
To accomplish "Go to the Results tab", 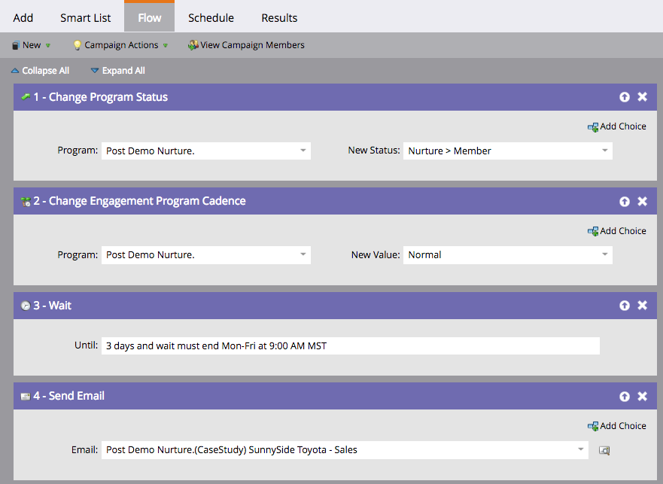I will tap(279, 17).
